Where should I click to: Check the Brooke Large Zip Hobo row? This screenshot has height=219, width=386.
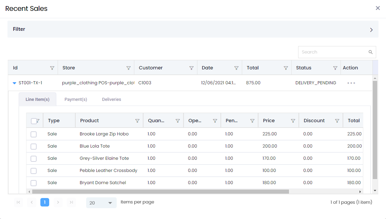(x=34, y=134)
